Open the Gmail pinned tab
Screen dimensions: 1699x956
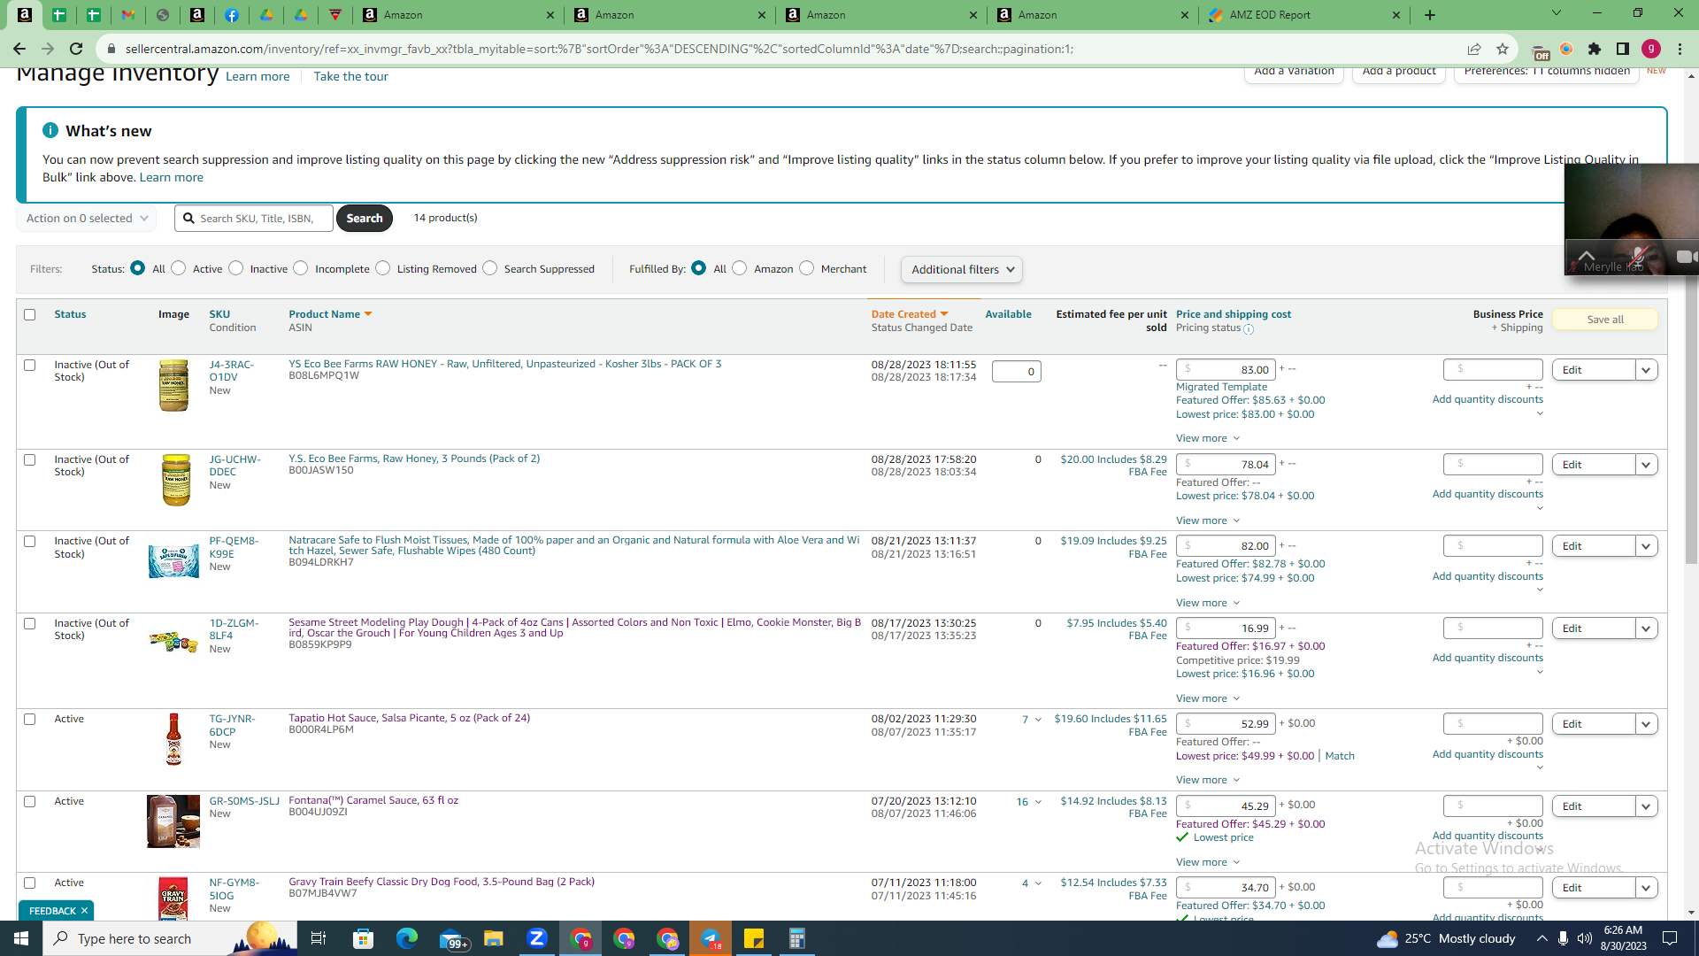coord(128,15)
